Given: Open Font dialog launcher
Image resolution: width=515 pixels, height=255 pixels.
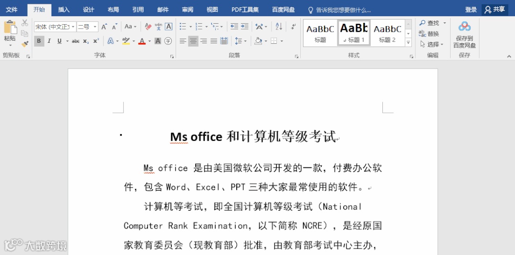Looking at the screenshot, I should pos(172,56).
